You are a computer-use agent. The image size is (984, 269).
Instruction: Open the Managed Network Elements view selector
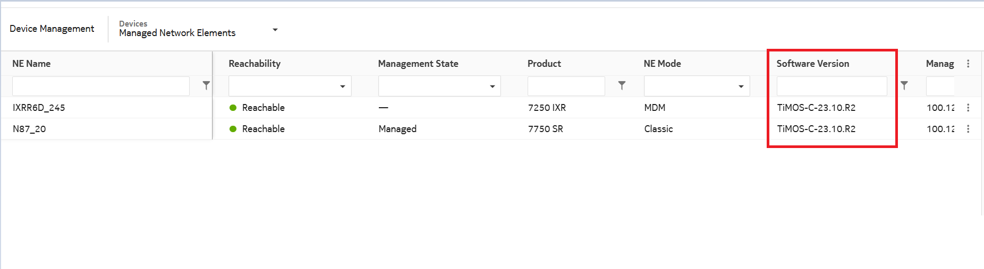click(x=275, y=30)
